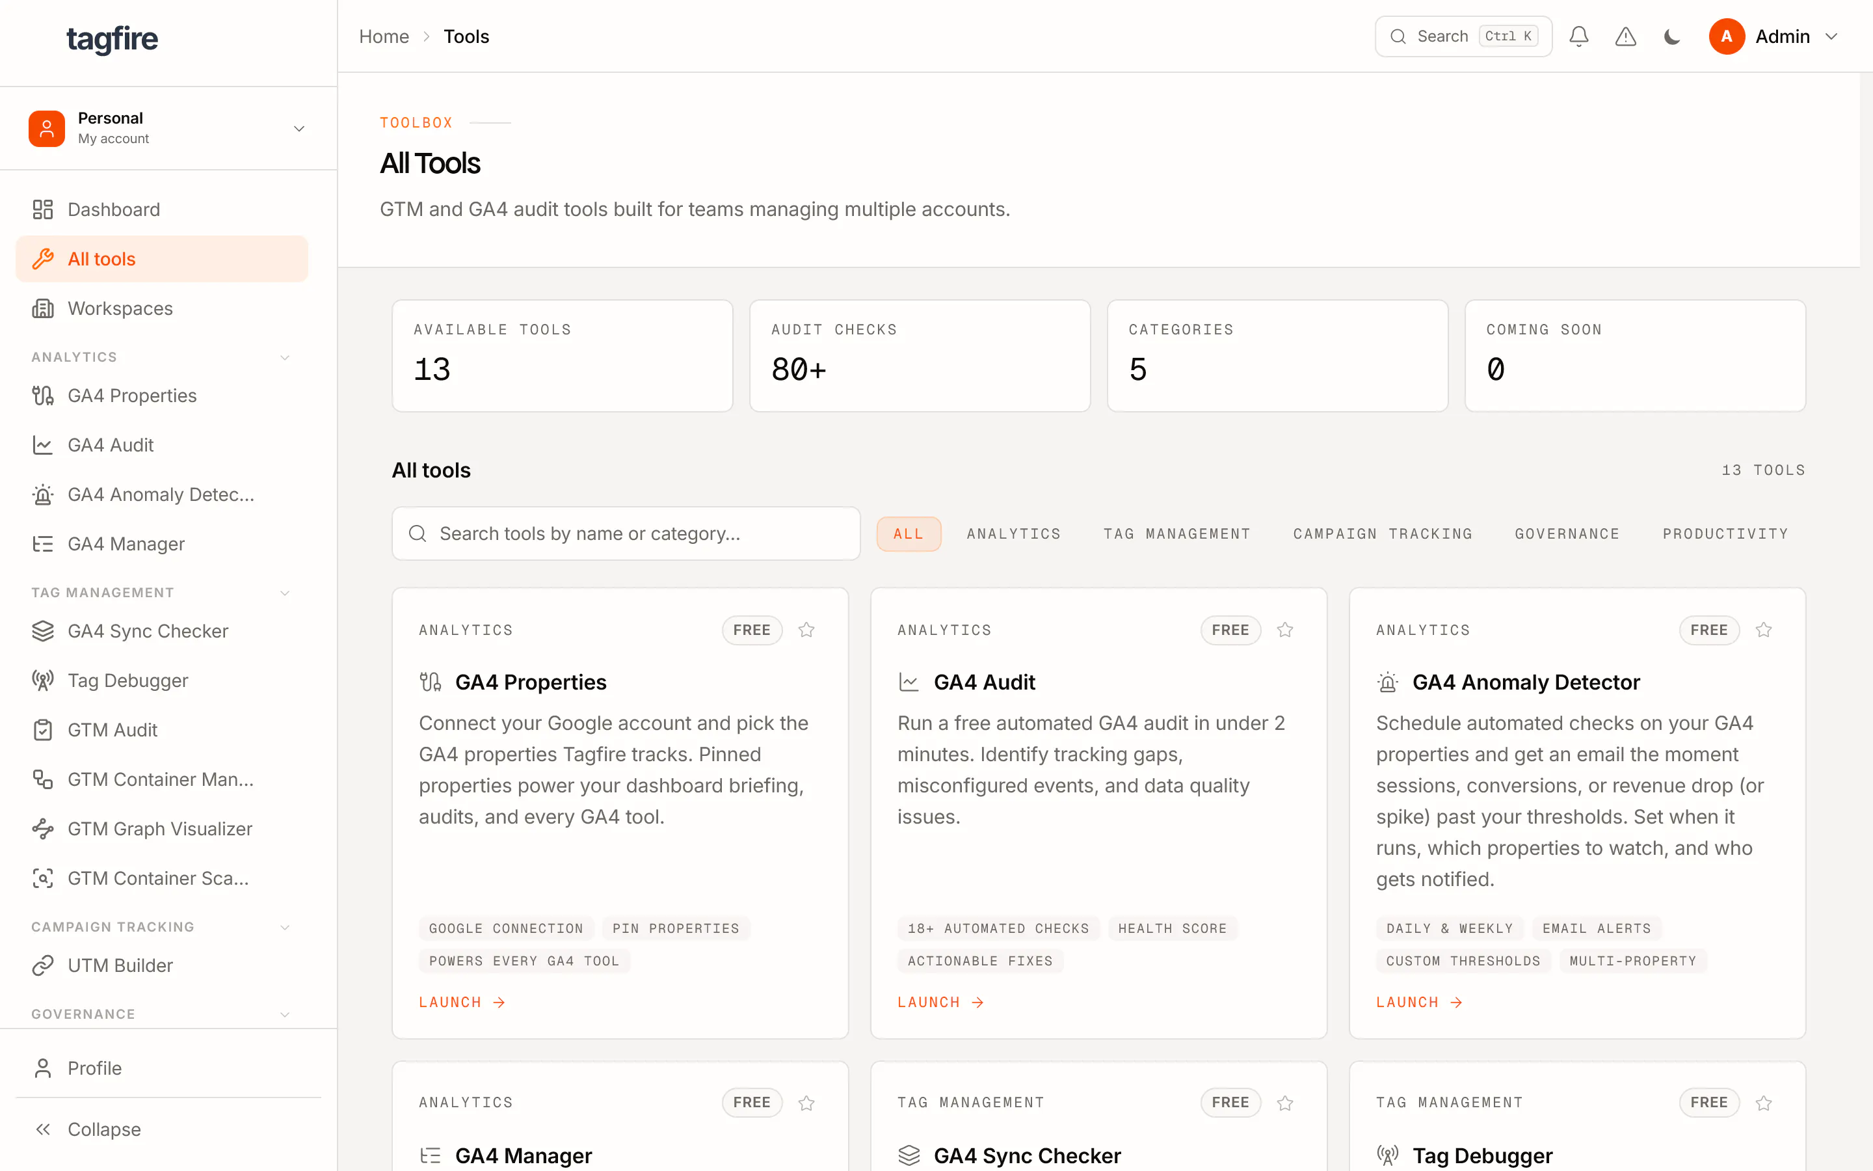The width and height of the screenshot is (1873, 1171).
Task: Click the tagfire logo
Action: point(113,39)
